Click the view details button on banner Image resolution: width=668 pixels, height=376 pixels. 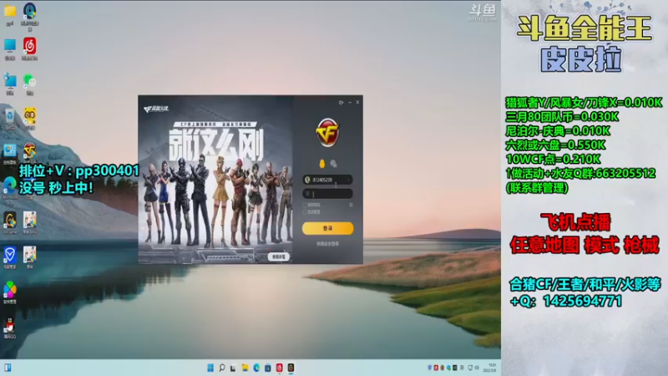click(x=279, y=257)
